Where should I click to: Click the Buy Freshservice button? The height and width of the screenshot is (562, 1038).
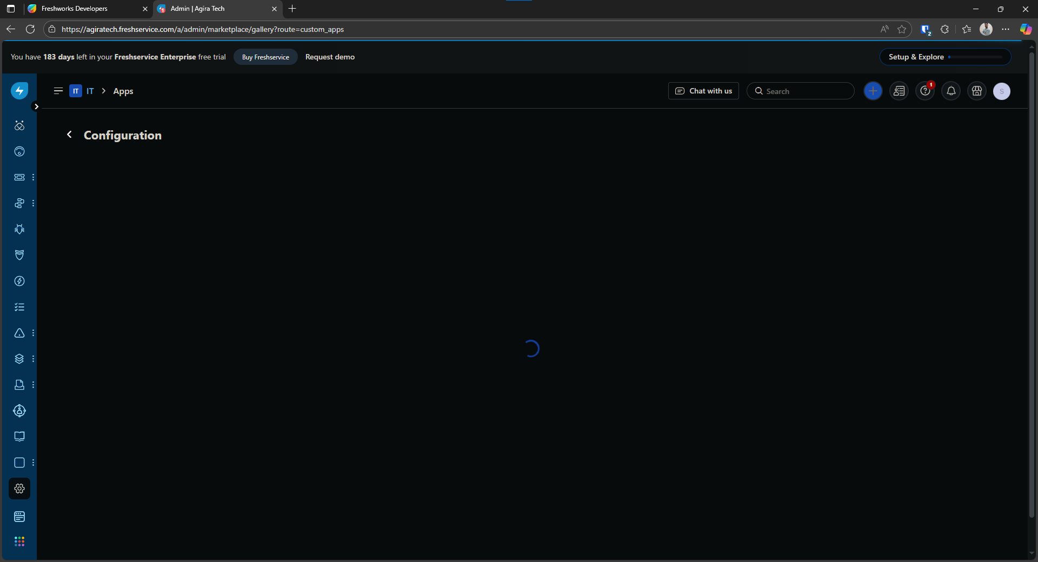[x=265, y=57]
